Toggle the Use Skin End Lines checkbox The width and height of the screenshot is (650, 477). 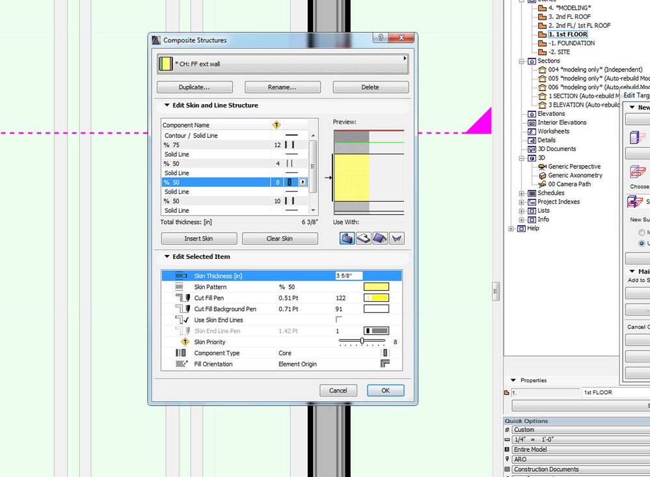click(339, 320)
